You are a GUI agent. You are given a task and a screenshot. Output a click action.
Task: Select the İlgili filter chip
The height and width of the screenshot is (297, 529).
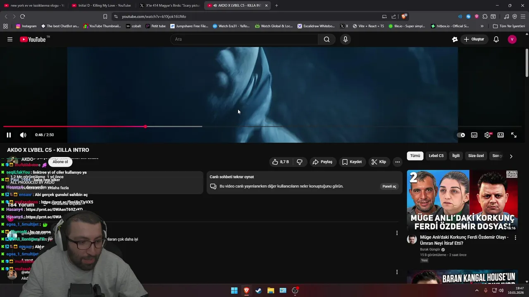pos(456,156)
